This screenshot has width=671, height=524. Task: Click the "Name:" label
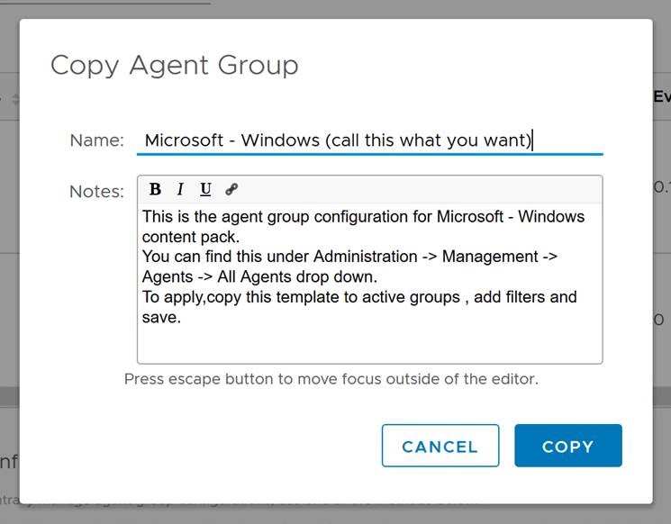click(96, 140)
